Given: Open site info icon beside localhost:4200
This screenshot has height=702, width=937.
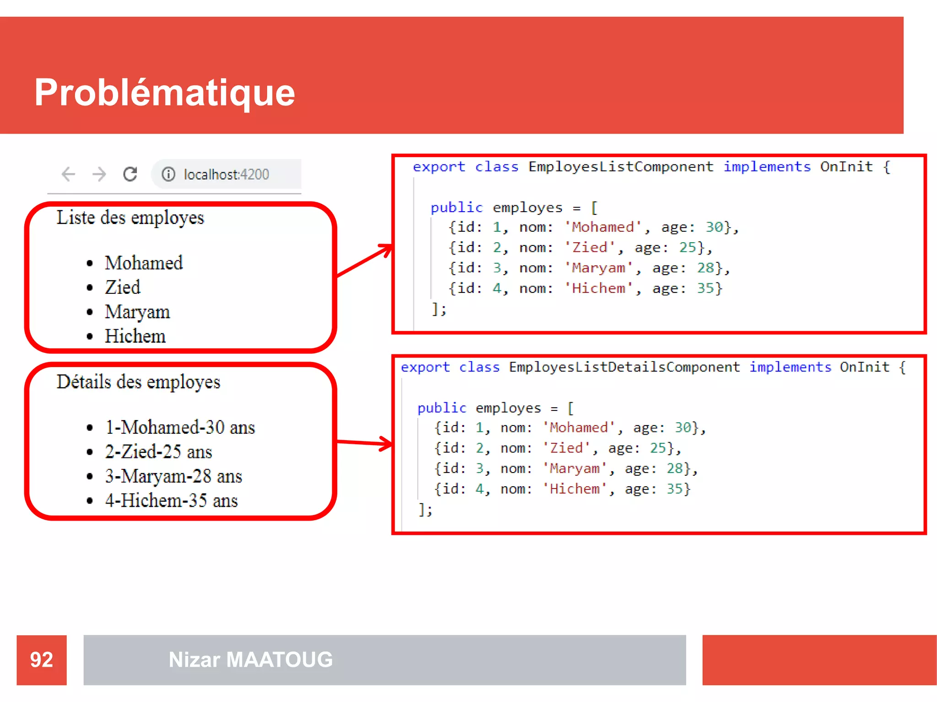Looking at the screenshot, I should click(x=168, y=174).
